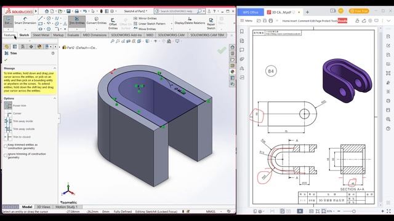Collapse the Options section
This screenshot has width=394, height=221.
point(55,98)
